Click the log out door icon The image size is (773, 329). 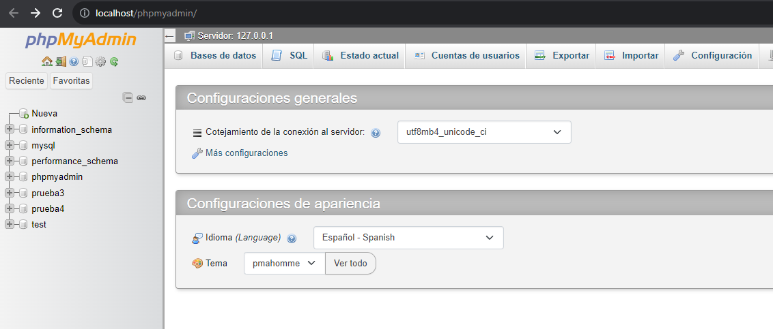click(61, 61)
